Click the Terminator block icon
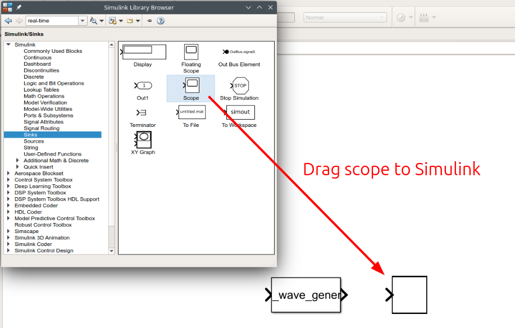 tap(142, 112)
